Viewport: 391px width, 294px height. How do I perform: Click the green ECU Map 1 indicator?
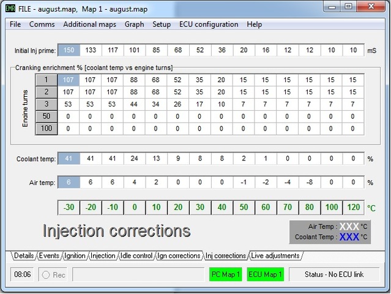point(265,274)
